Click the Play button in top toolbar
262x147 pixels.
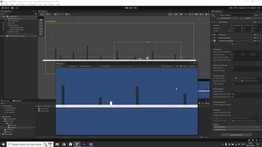(x=126, y=8)
